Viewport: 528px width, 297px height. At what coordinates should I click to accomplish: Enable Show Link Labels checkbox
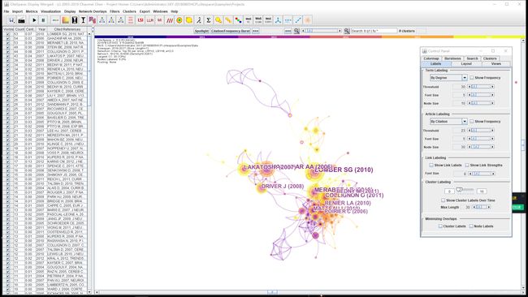point(431,166)
